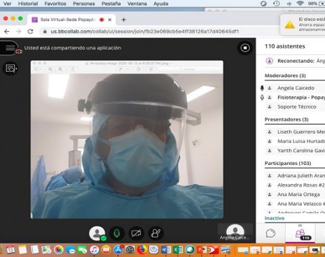Click the Presentadores (3) section header
Viewport: 325px width, 257px height.
point(286,120)
